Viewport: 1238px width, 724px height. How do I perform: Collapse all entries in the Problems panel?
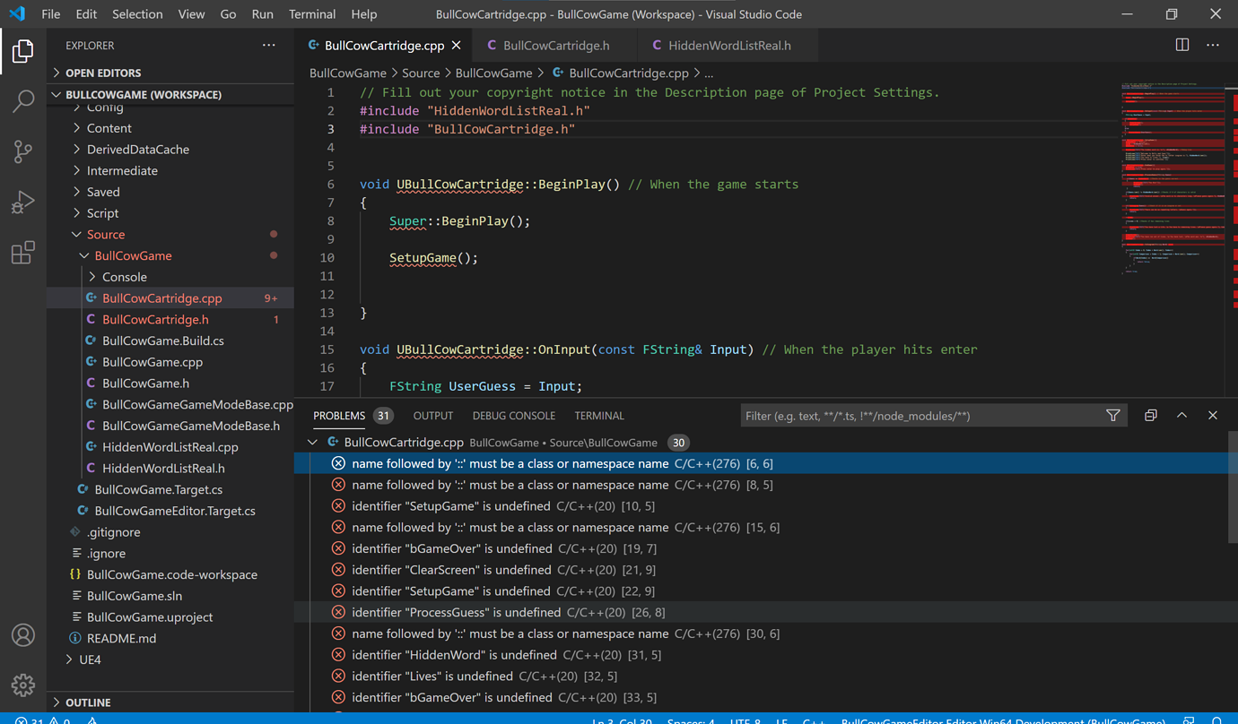[1151, 415]
